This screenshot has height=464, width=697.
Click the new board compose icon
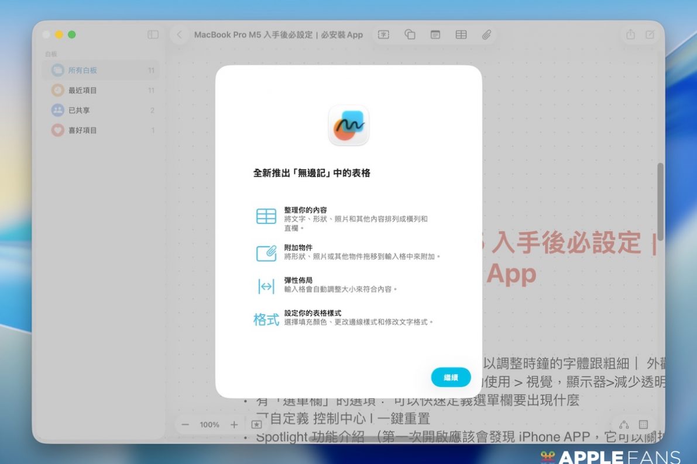(650, 34)
